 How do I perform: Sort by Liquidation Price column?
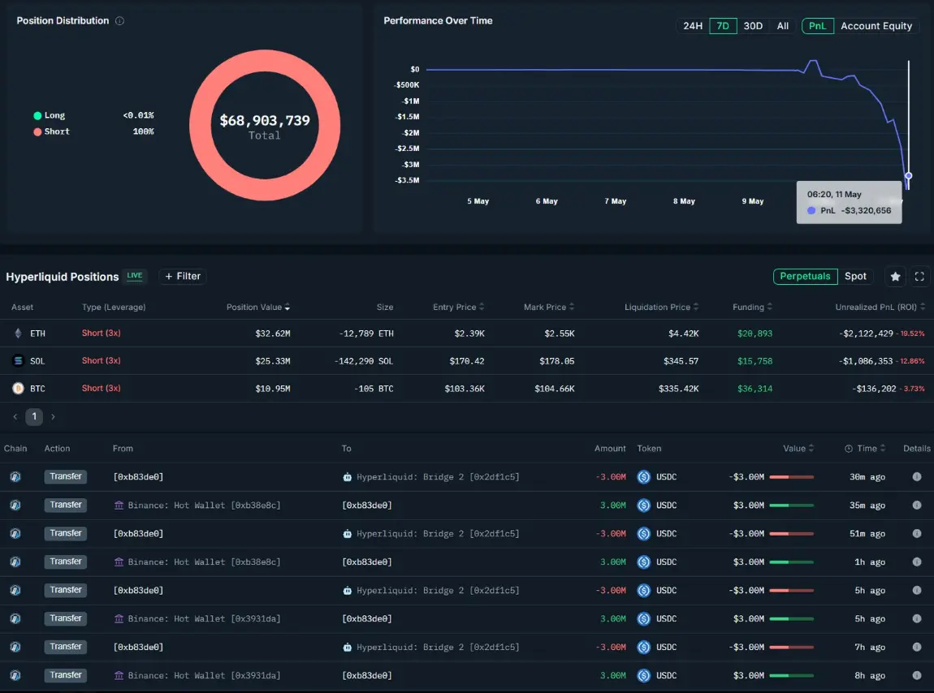661,308
